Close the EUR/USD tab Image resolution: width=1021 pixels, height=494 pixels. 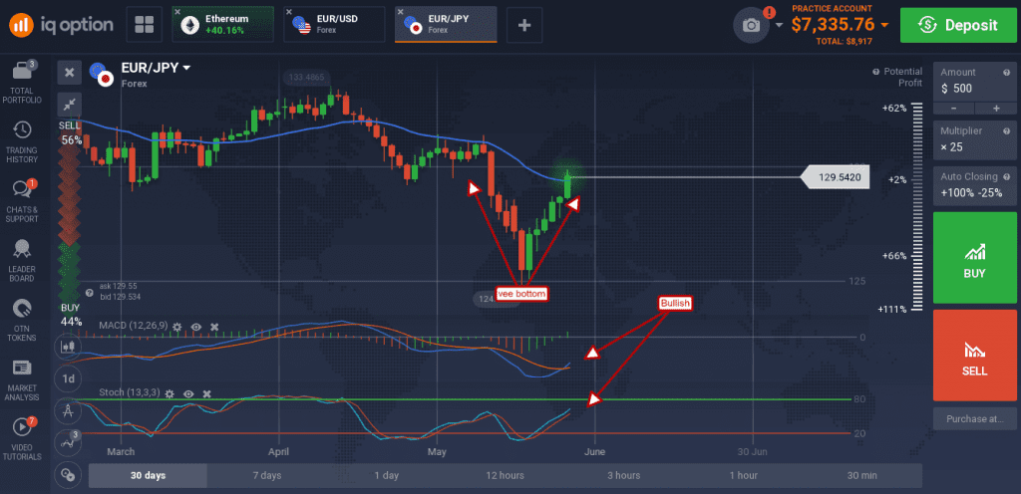pyautogui.click(x=290, y=12)
